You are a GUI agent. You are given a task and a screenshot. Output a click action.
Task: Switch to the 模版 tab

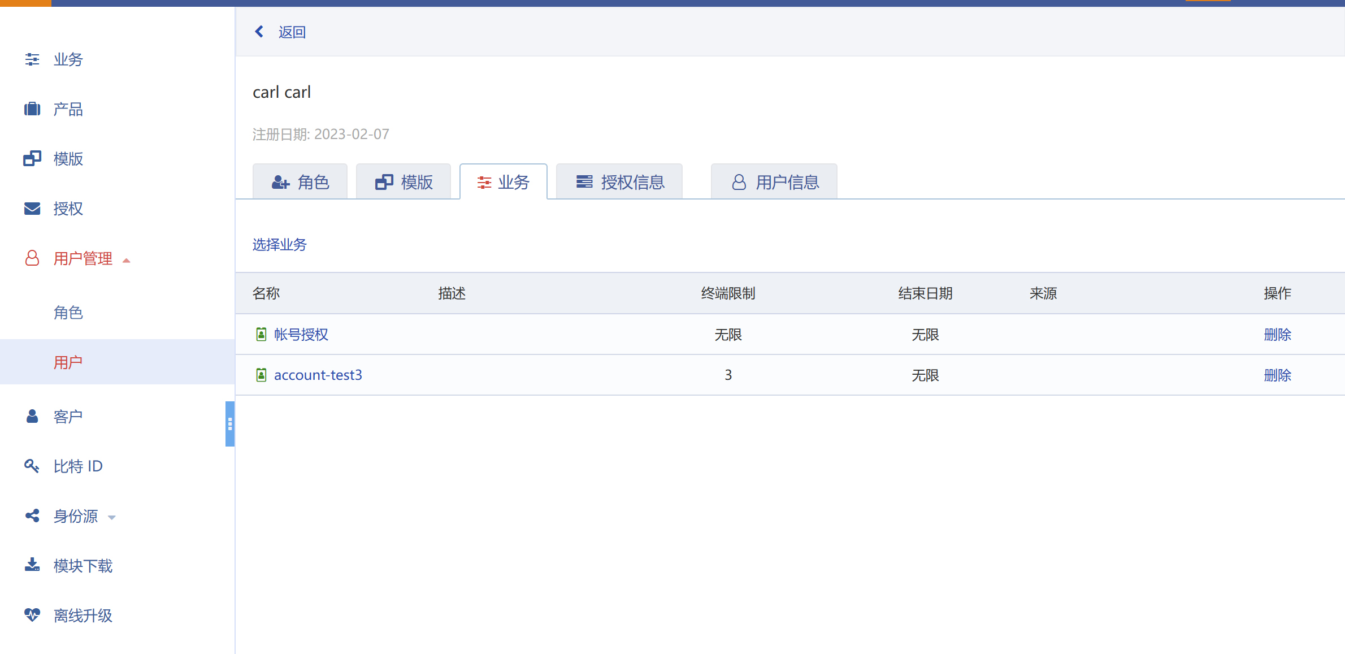click(x=403, y=181)
